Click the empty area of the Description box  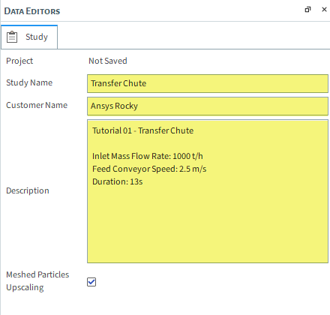208,225
